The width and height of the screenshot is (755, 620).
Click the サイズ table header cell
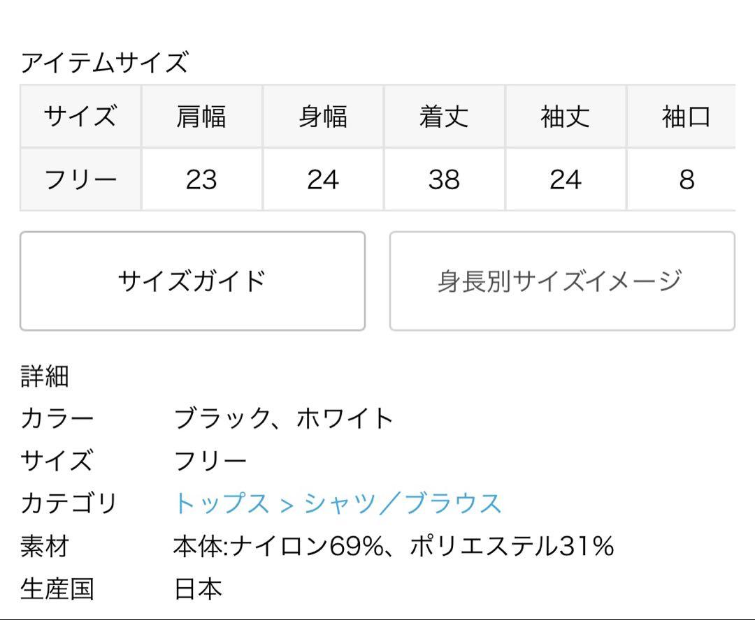point(80,117)
